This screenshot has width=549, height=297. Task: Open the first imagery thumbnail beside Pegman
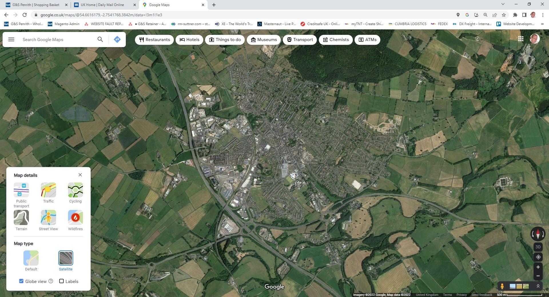[513, 286]
